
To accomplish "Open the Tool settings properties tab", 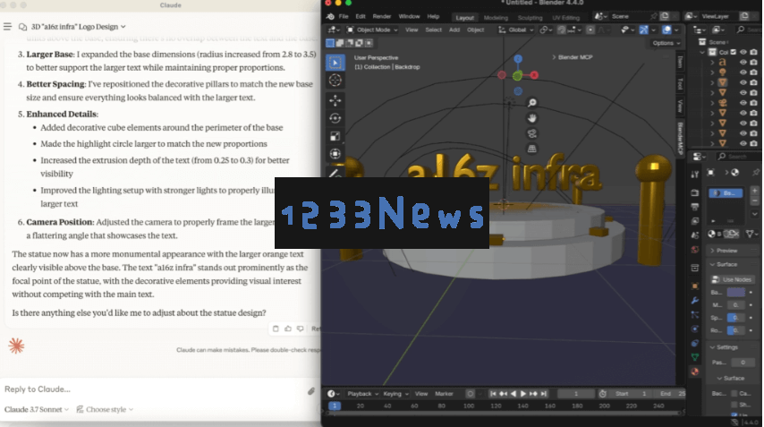I will [x=695, y=174].
